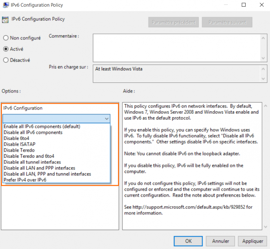Click the comment box scroll down arrow
The height and width of the screenshot is (249, 270).
pos(263,58)
